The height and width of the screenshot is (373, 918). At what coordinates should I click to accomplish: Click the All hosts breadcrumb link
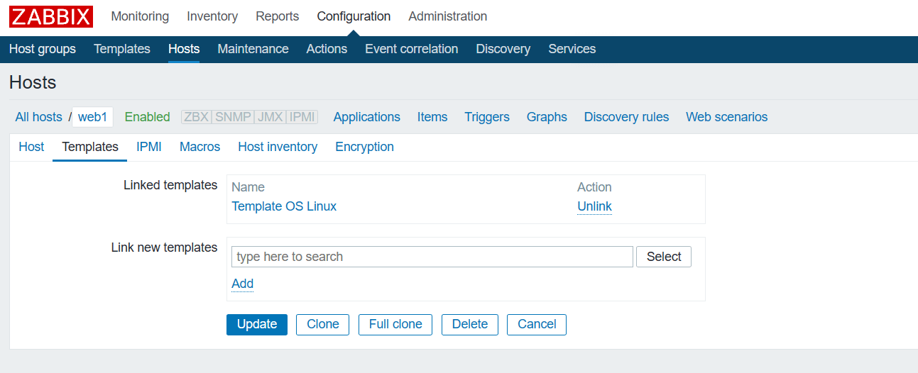pos(39,117)
